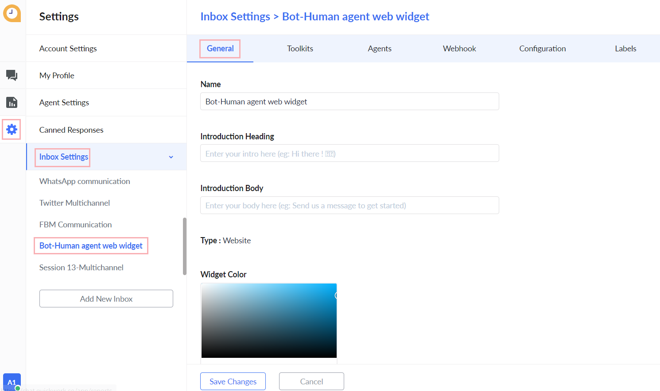Select WhatsApp communication inbox
The height and width of the screenshot is (391, 660).
[x=85, y=181]
